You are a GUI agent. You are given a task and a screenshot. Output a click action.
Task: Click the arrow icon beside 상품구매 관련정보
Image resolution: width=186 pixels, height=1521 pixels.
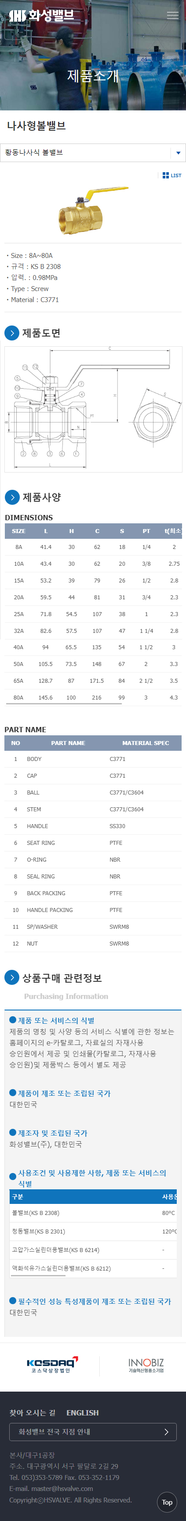12,978
